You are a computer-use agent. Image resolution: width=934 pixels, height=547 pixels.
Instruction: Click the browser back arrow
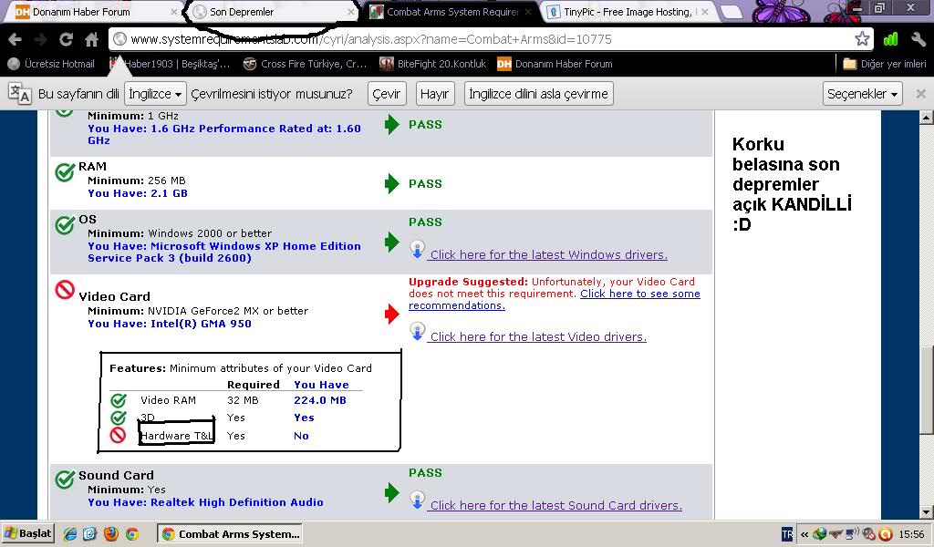point(15,39)
